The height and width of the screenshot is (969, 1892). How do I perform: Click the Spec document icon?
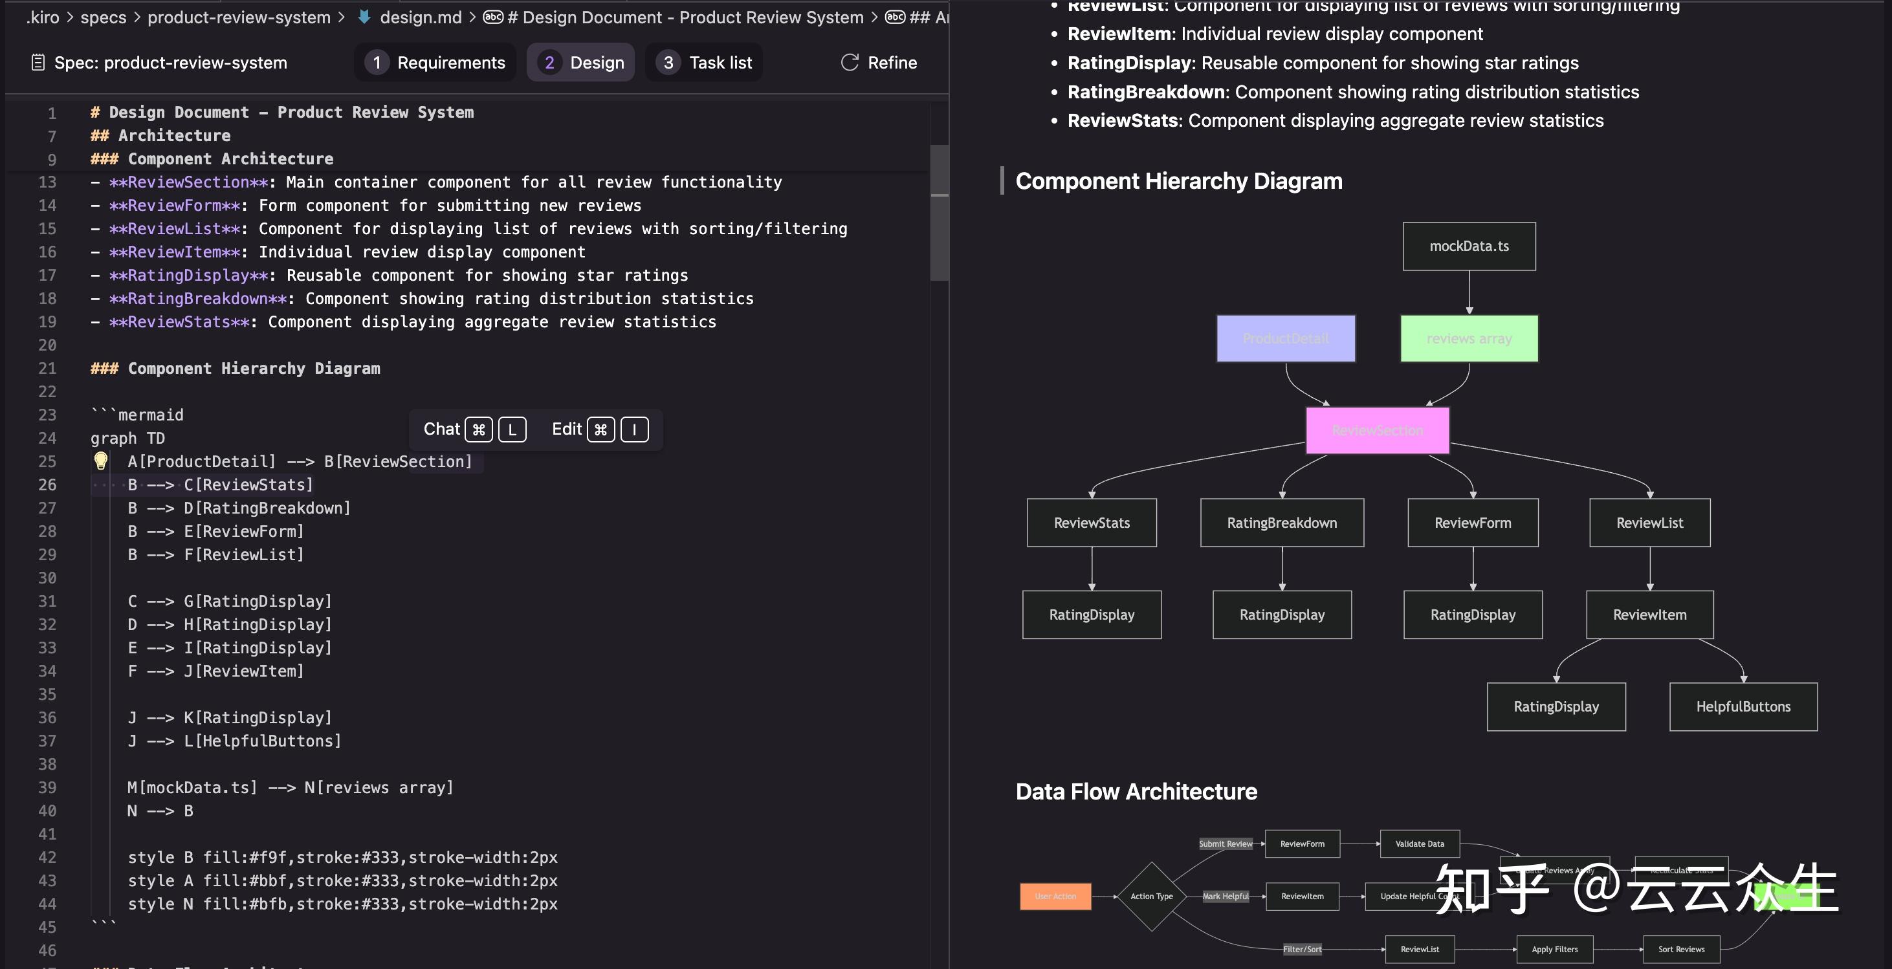[38, 62]
